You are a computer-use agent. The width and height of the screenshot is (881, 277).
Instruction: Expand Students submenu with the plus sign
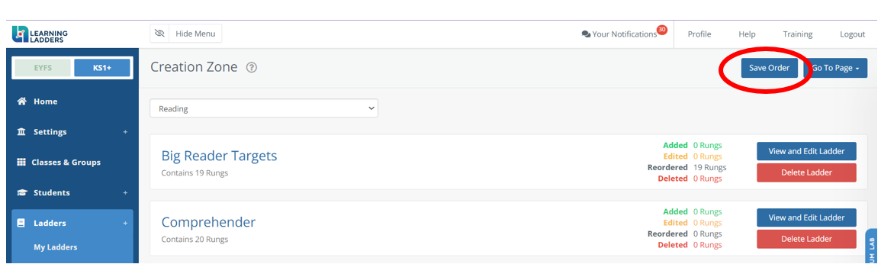coord(125,193)
